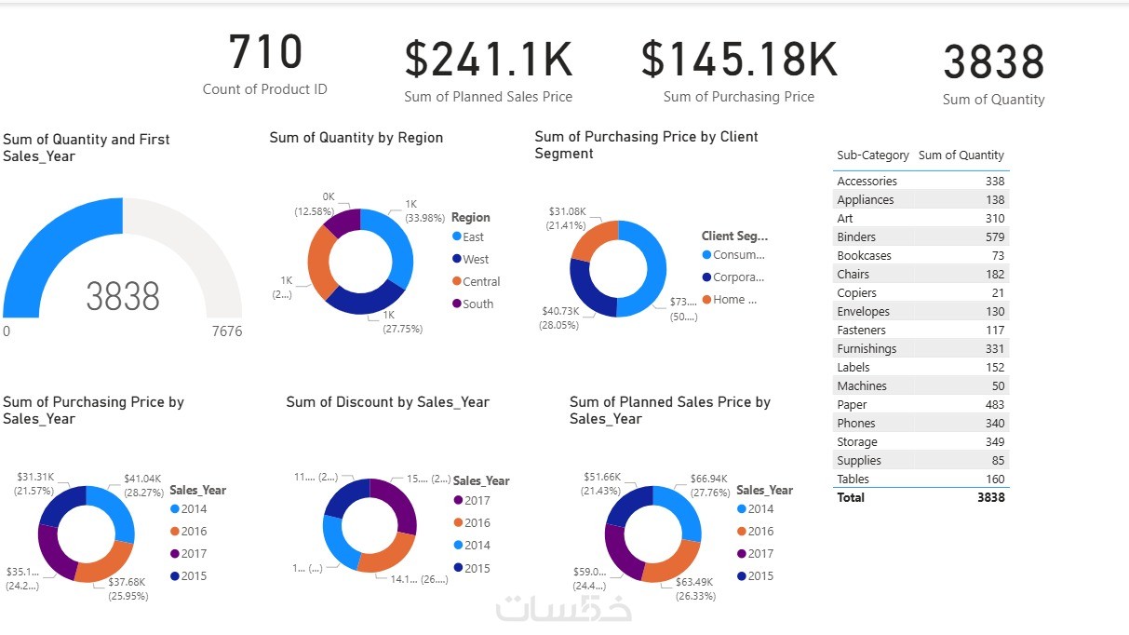1129x635 pixels.
Task: Select the $241.1K Planned Sales Price card
Action: tap(488, 70)
